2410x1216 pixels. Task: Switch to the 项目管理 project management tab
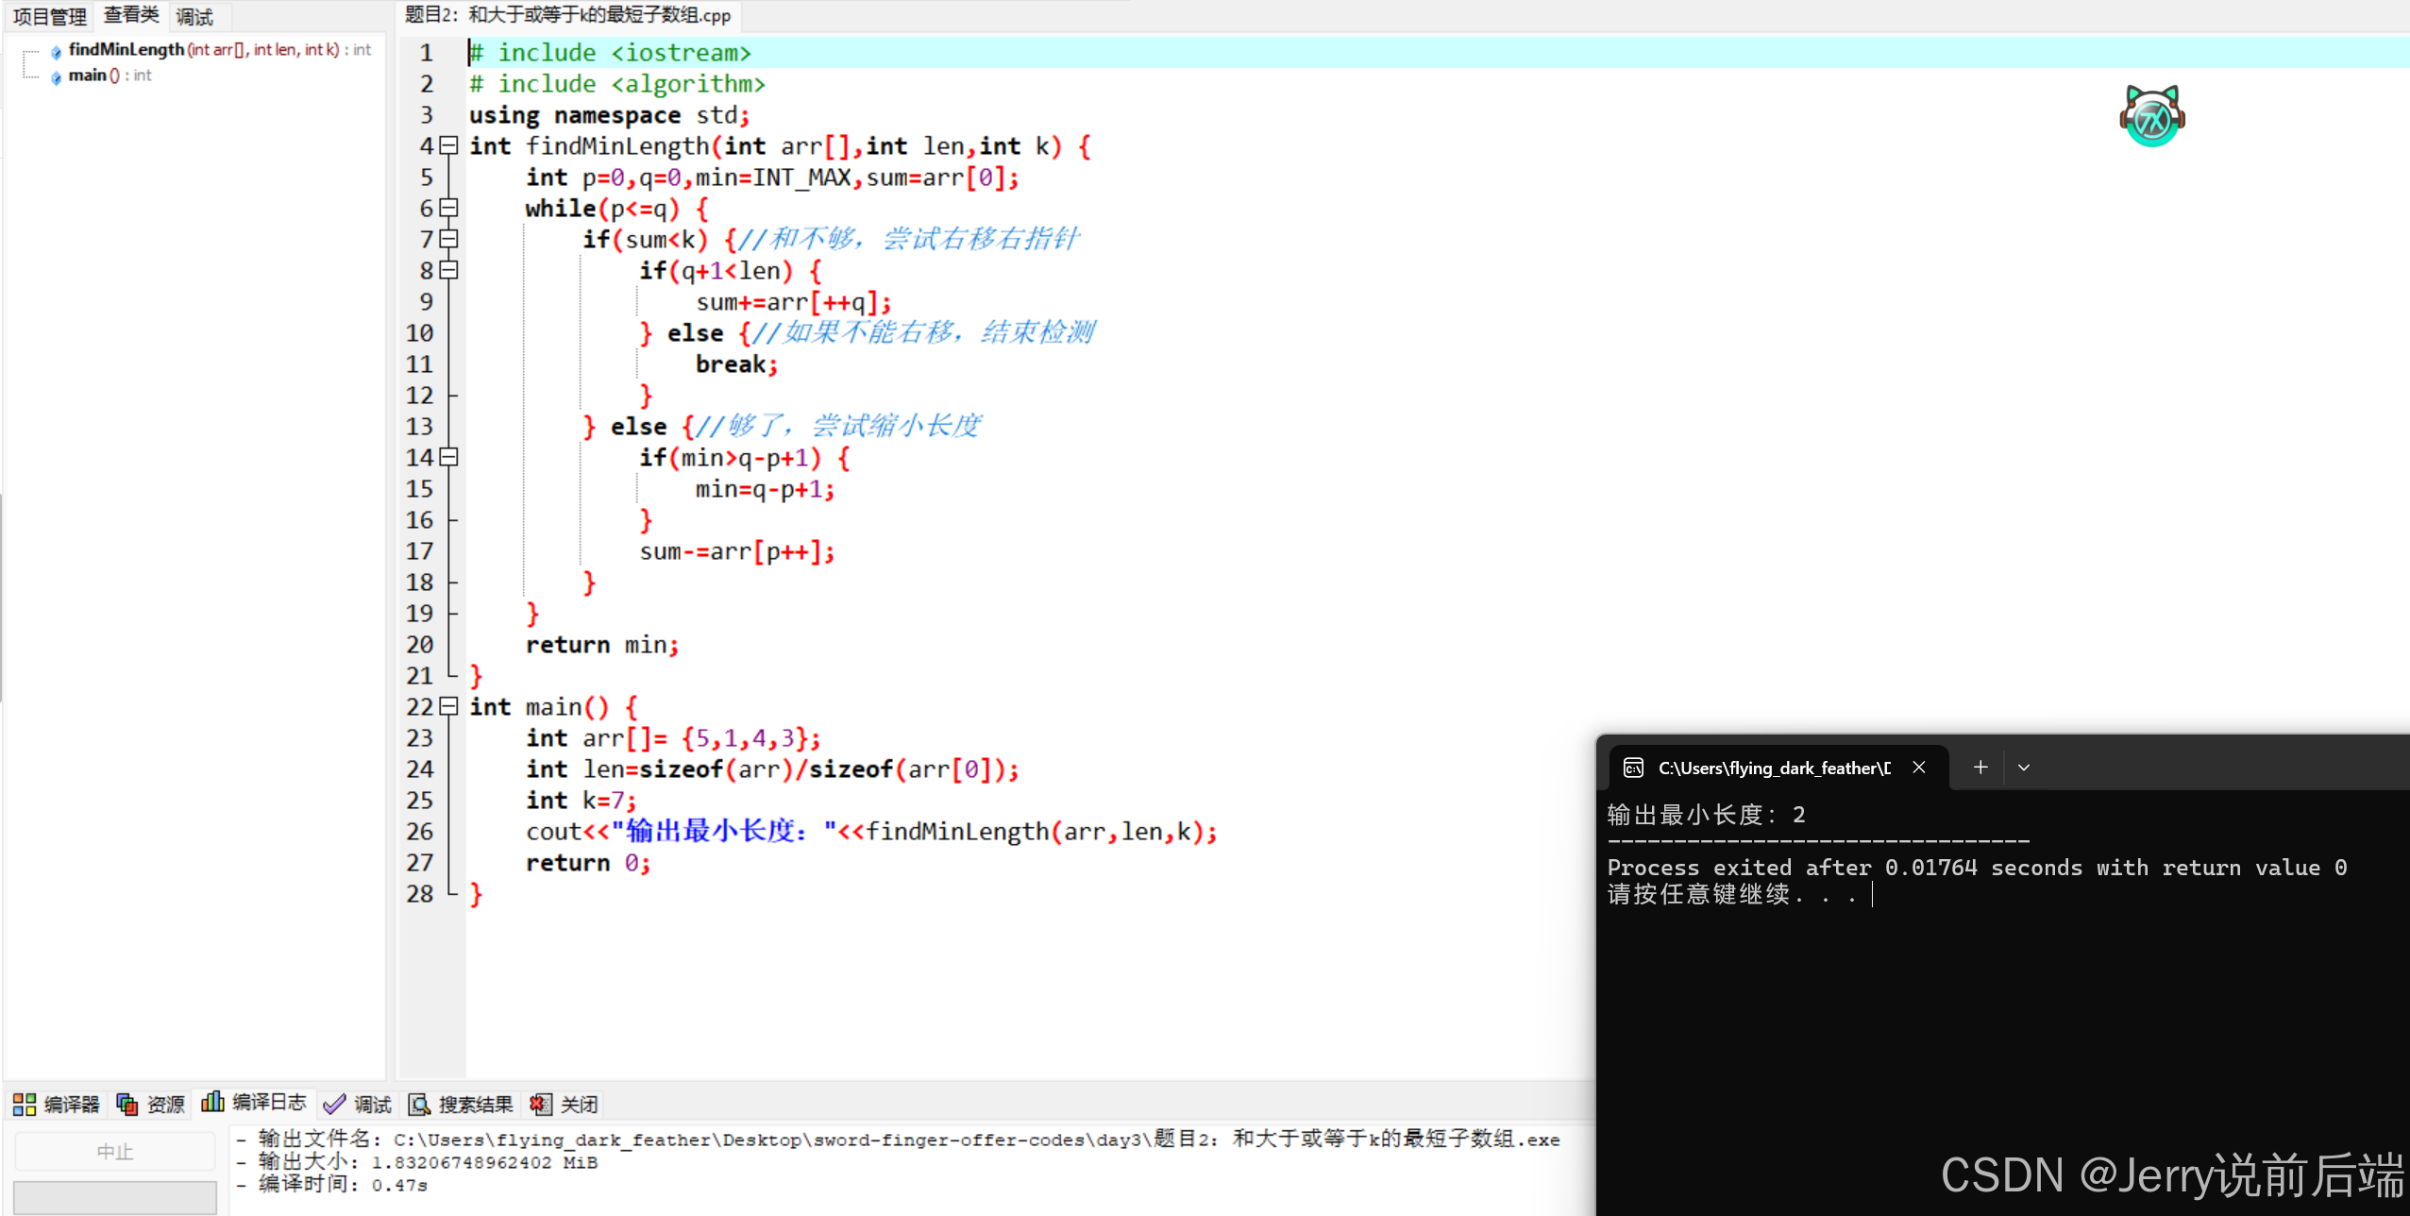(49, 16)
